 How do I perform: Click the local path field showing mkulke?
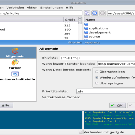click(x=41, y=13)
